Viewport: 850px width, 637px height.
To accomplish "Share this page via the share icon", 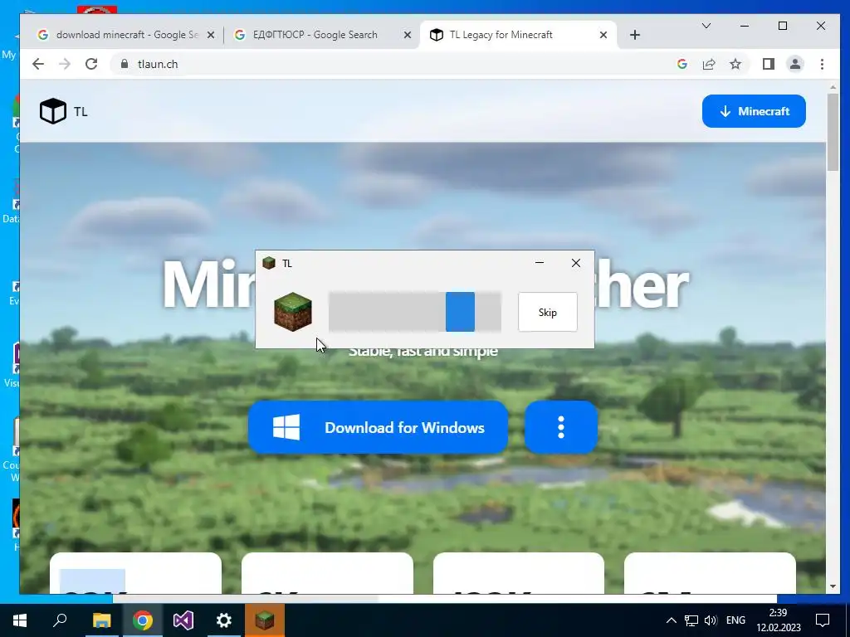I will click(709, 64).
